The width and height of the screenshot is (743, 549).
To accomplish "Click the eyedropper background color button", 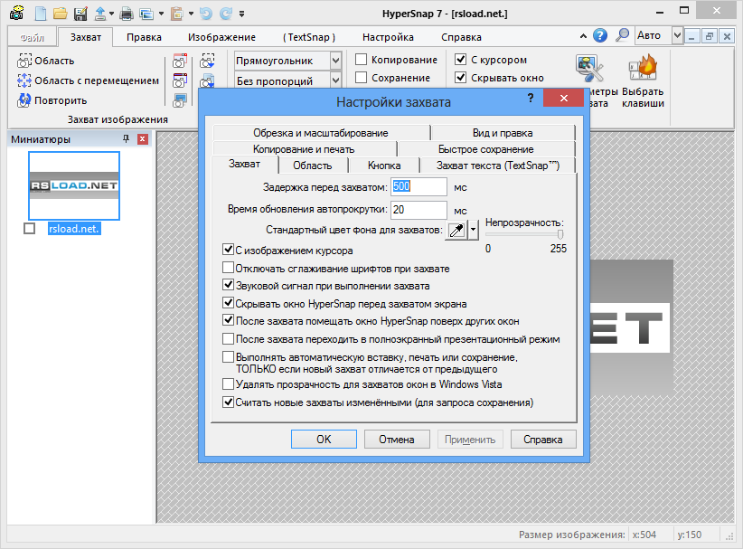I will [456, 231].
